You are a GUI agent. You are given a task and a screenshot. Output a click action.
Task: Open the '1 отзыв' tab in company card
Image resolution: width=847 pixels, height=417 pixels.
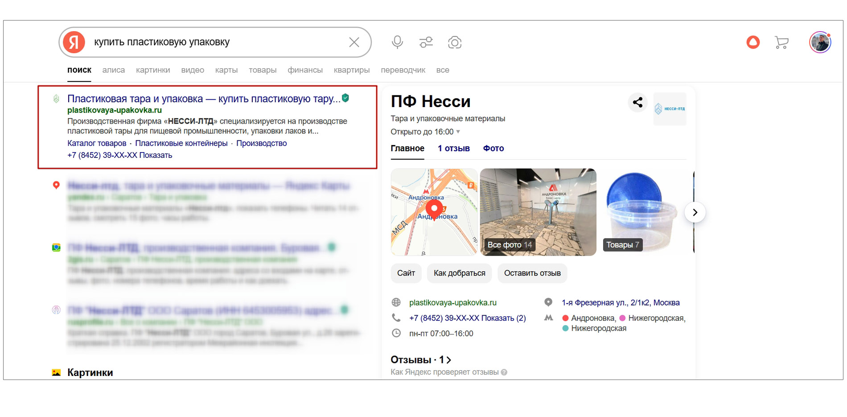453,149
